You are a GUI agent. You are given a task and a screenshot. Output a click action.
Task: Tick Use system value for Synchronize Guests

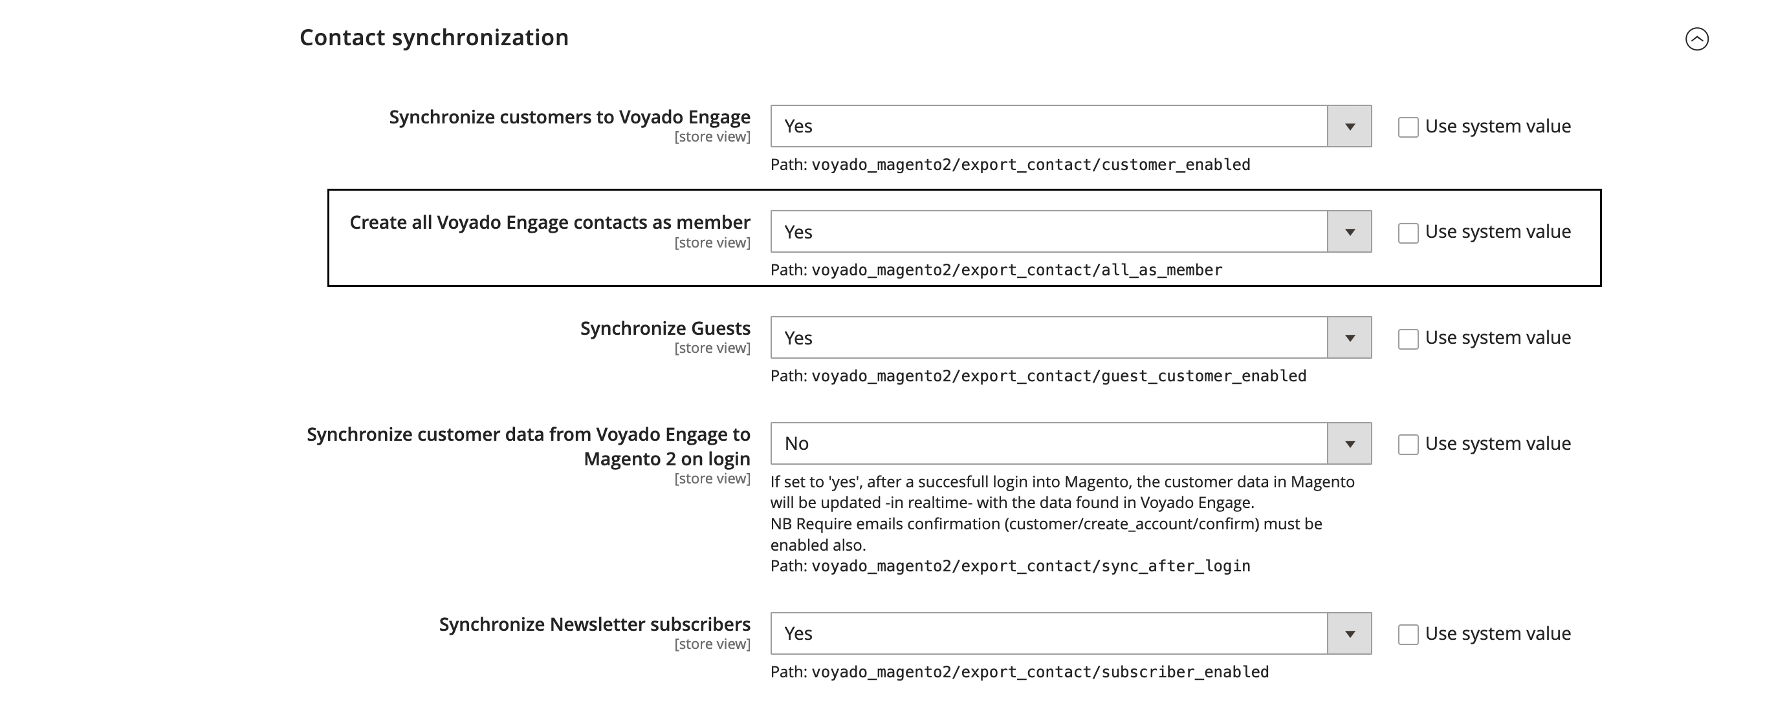[x=1408, y=339]
